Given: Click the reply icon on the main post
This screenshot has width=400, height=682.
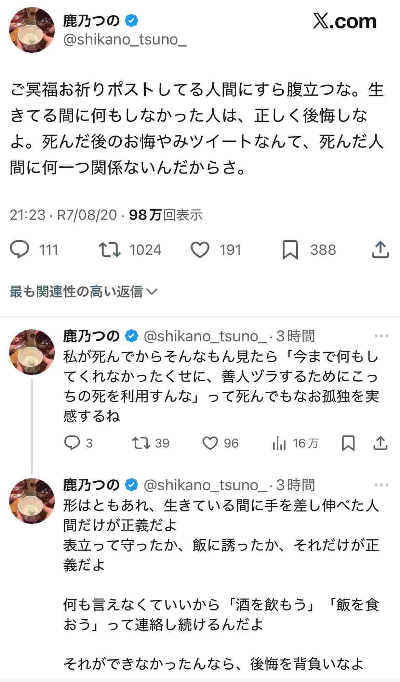Looking at the screenshot, I should pos(20,250).
